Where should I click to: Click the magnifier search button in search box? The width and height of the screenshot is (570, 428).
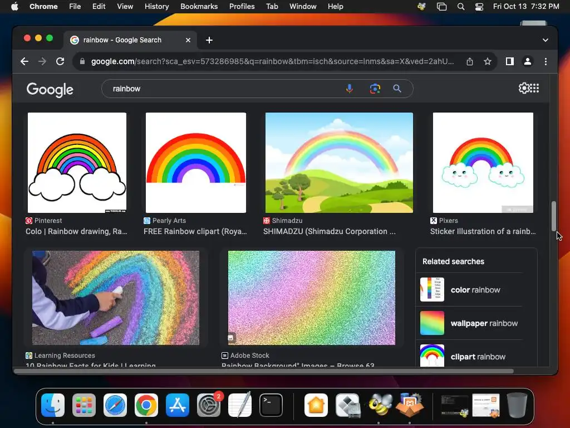pyautogui.click(x=397, y=89)
